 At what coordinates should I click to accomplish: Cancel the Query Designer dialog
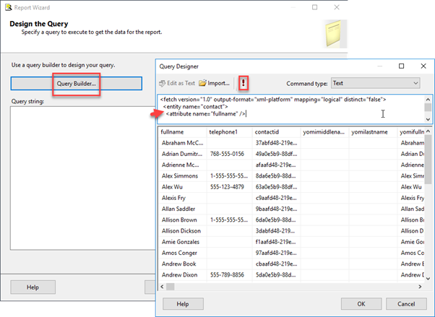tap(406, 304)
